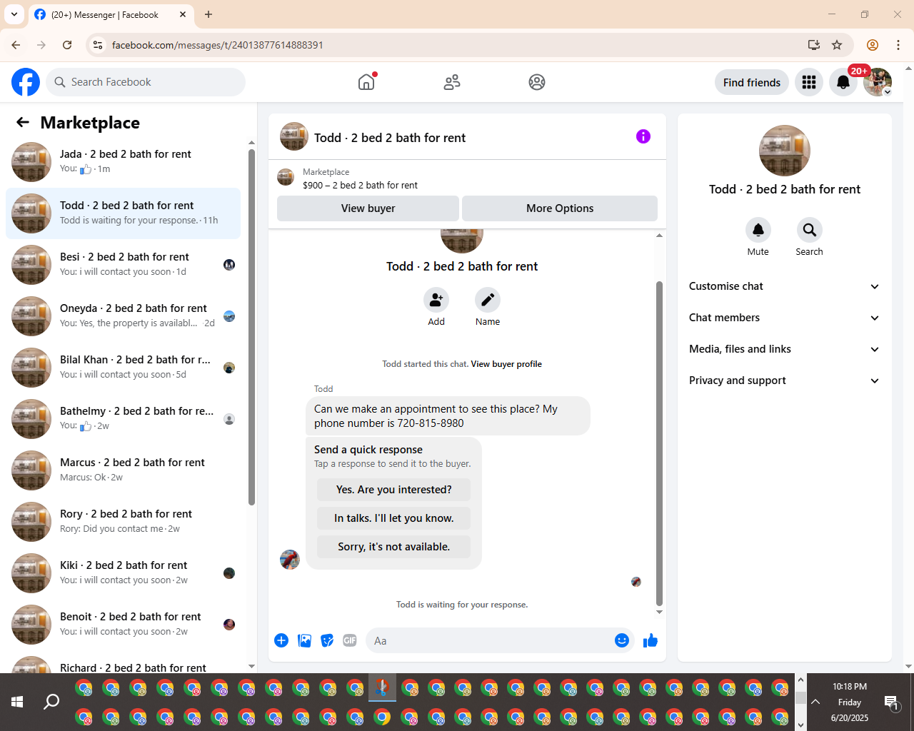Choose a sticker in composer
This screenshot has width=914, height=731.
(x=327, y=640)
